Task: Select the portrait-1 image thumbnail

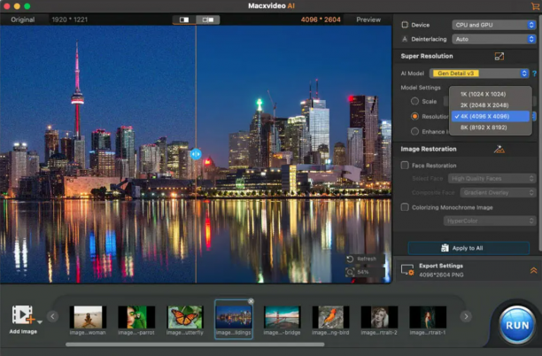Action: point(428,317)
